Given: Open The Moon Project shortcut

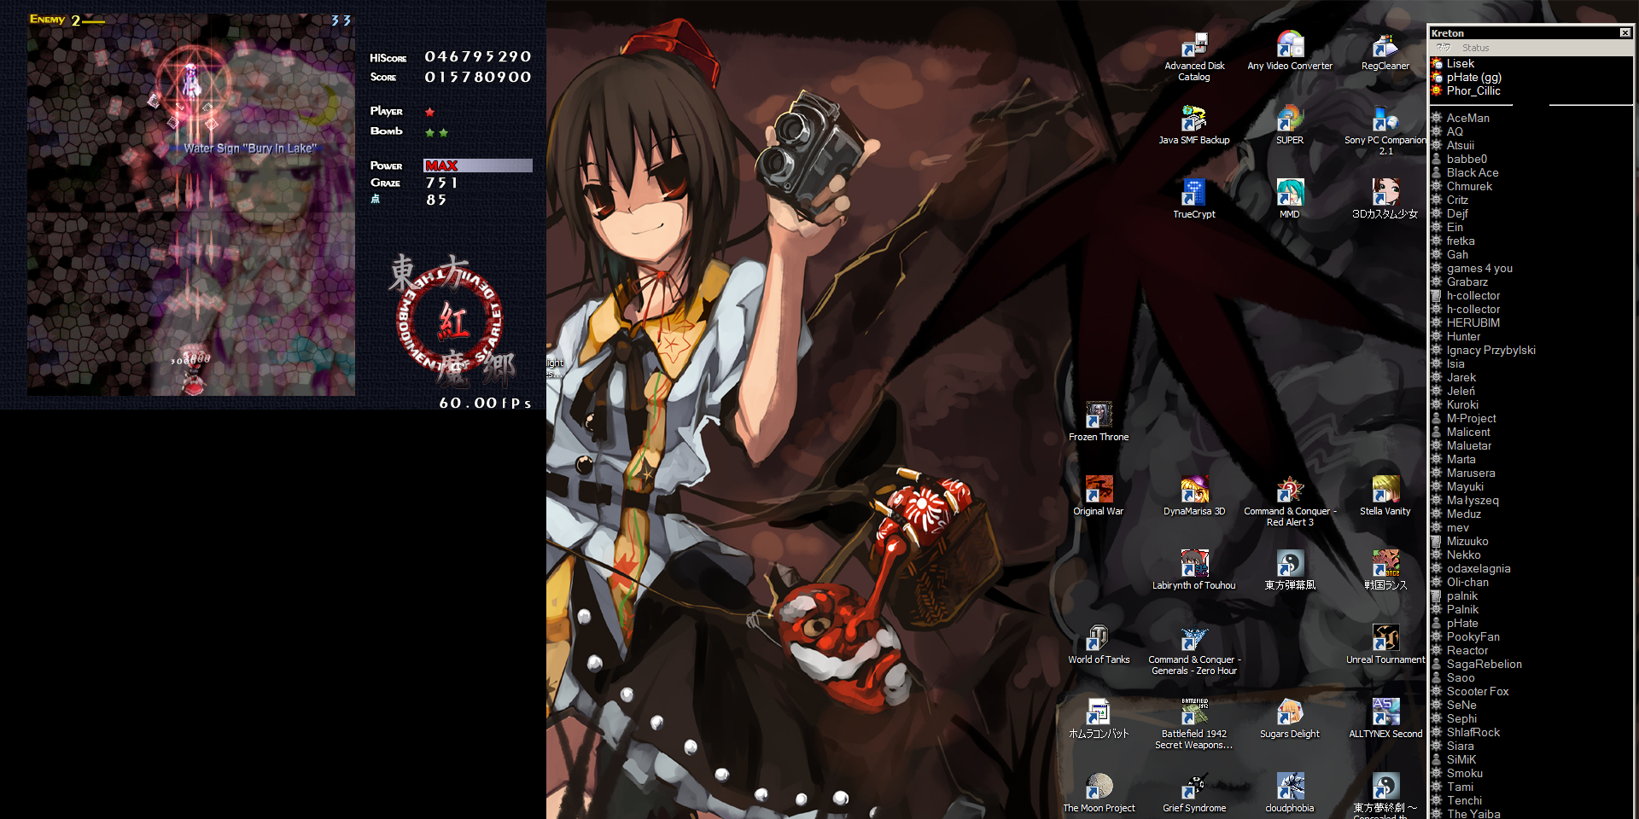Looking at the screenshot, I should (x=1099, y=793).
